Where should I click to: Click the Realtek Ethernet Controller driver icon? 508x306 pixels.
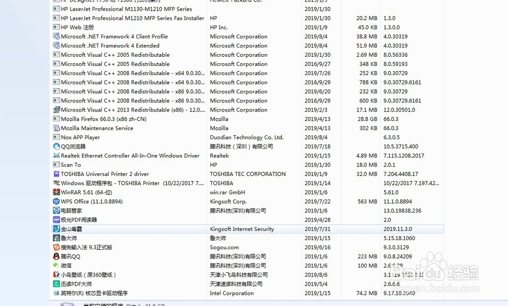56,156
